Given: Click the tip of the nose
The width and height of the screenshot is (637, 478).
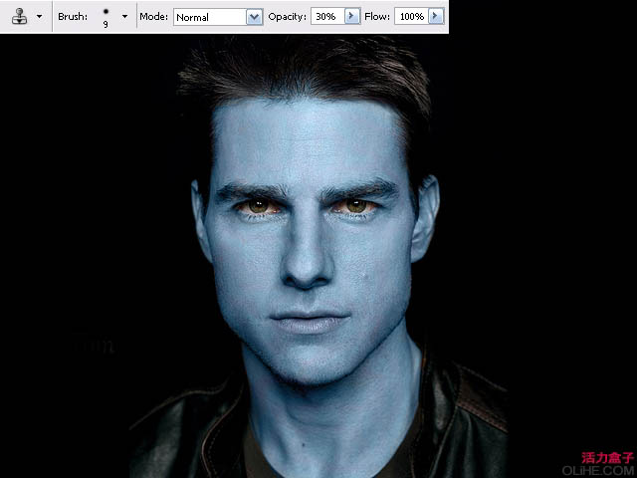Looking at the screenshot, I should 305,275.
